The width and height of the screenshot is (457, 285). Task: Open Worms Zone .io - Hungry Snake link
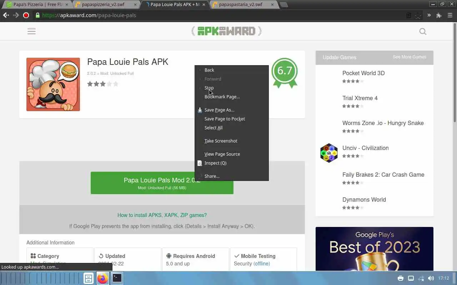point(383,123)
